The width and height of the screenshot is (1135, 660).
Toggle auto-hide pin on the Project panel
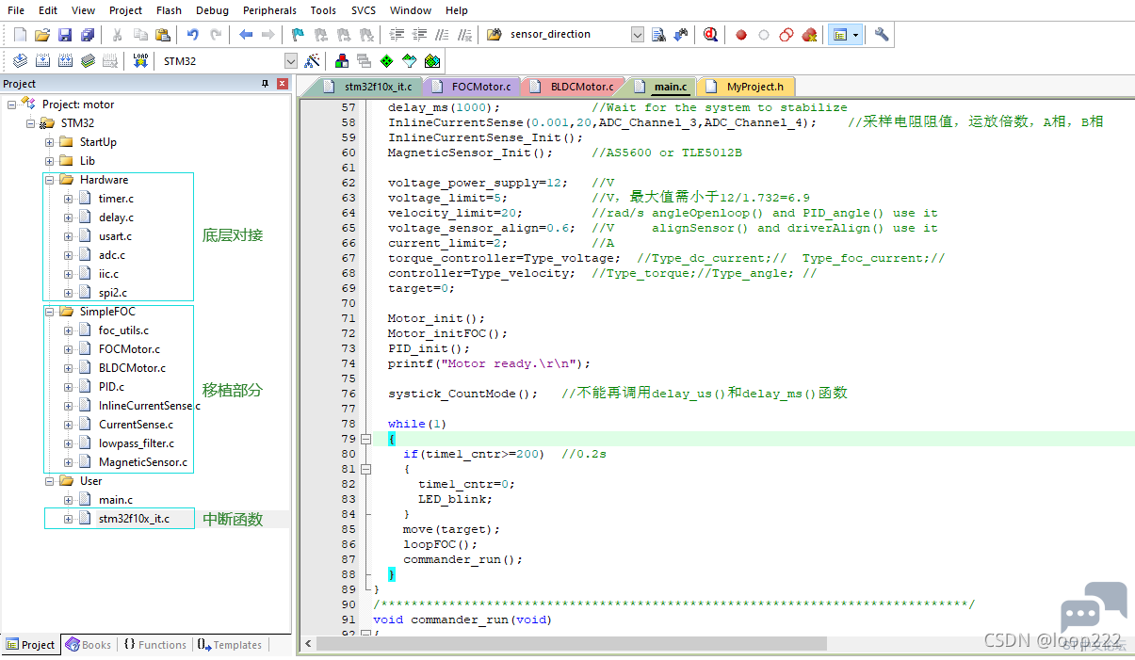[265, 84]
